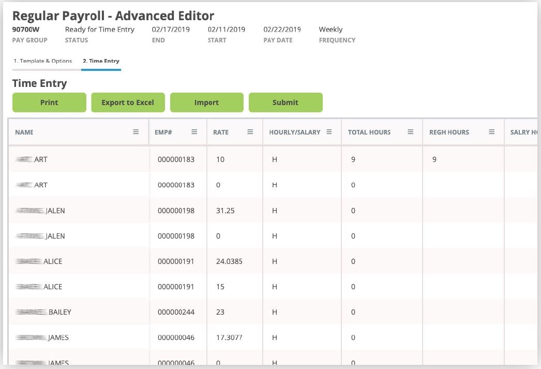Open the TOTAL HOURS column menu

[411, 132]
